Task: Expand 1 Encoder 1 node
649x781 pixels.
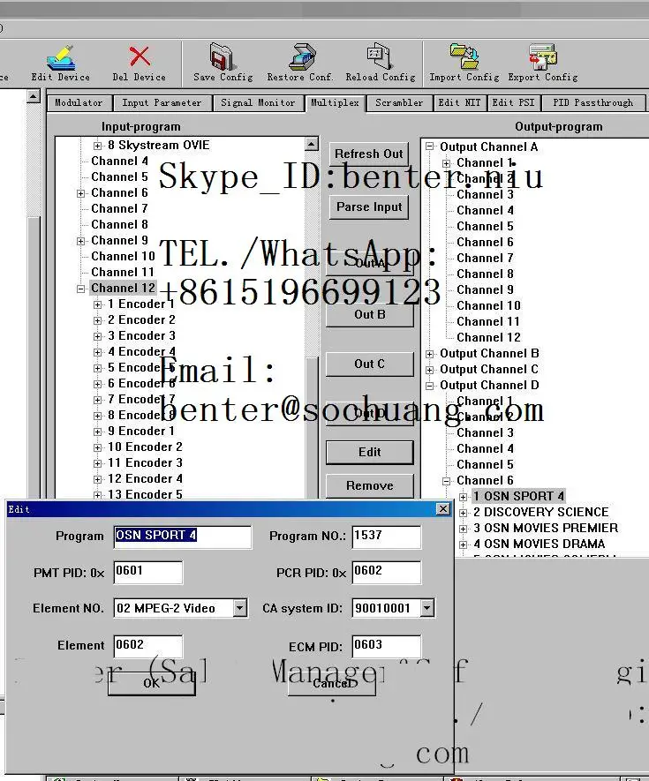Action: [x=98, y=304]
